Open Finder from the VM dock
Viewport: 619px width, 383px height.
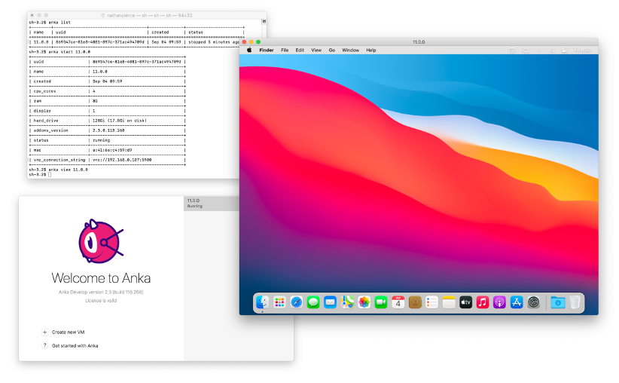coord(262,302)
